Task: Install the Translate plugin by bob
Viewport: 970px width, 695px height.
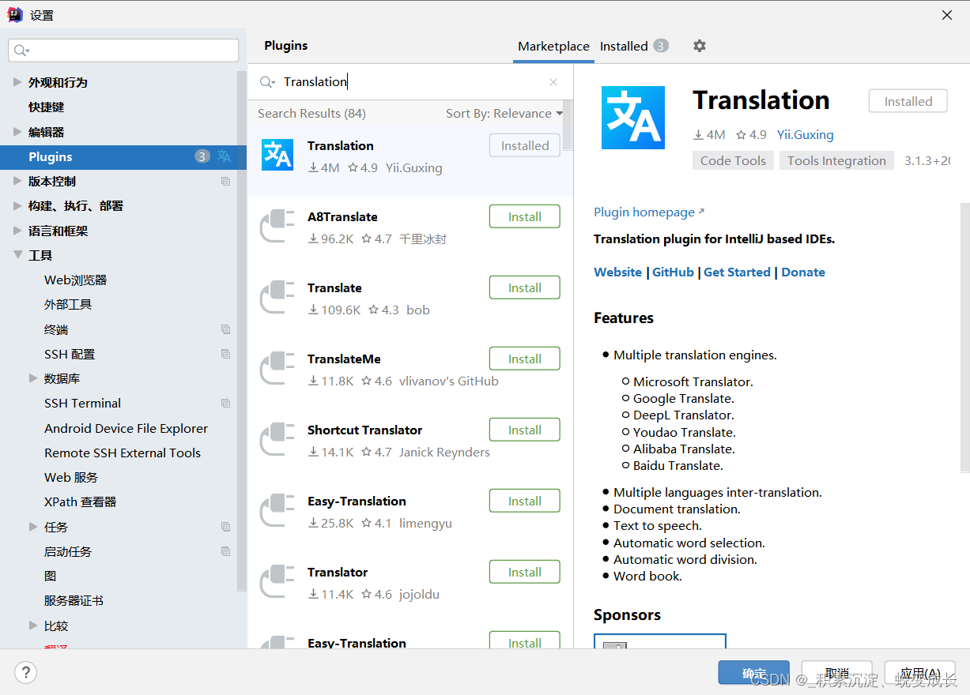Action: (525, 287)
